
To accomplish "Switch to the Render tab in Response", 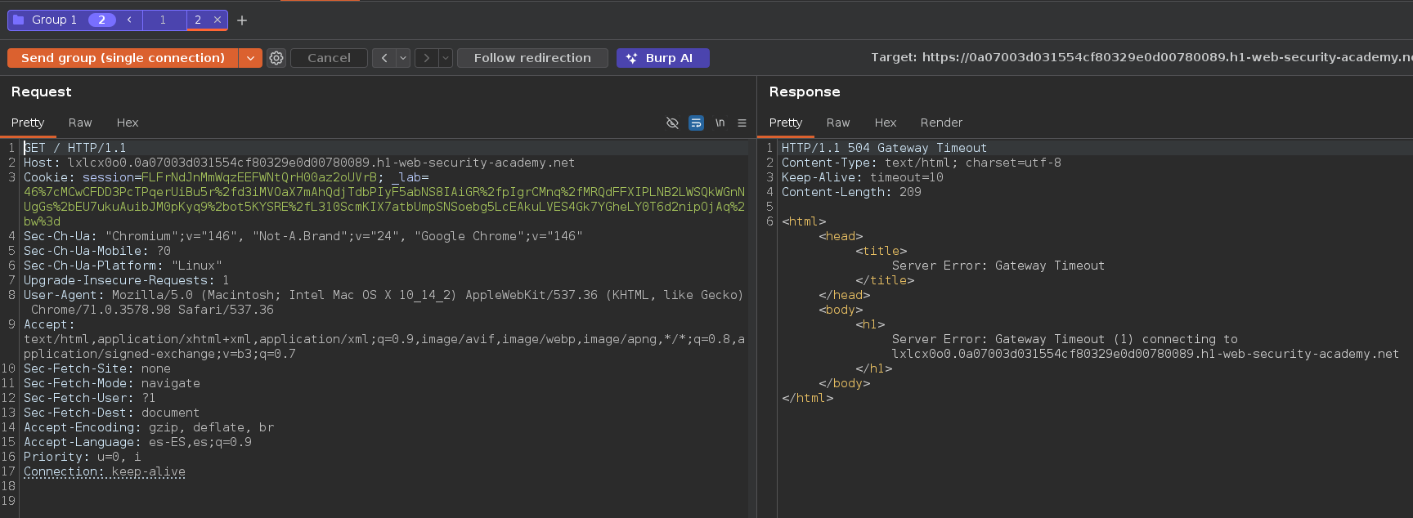I will [941, 123].
